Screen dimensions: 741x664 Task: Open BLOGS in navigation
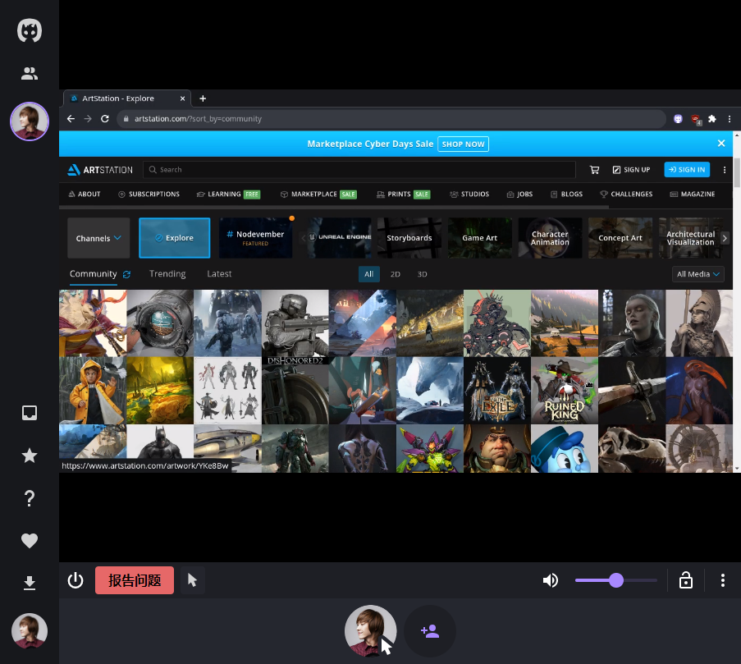566,195
